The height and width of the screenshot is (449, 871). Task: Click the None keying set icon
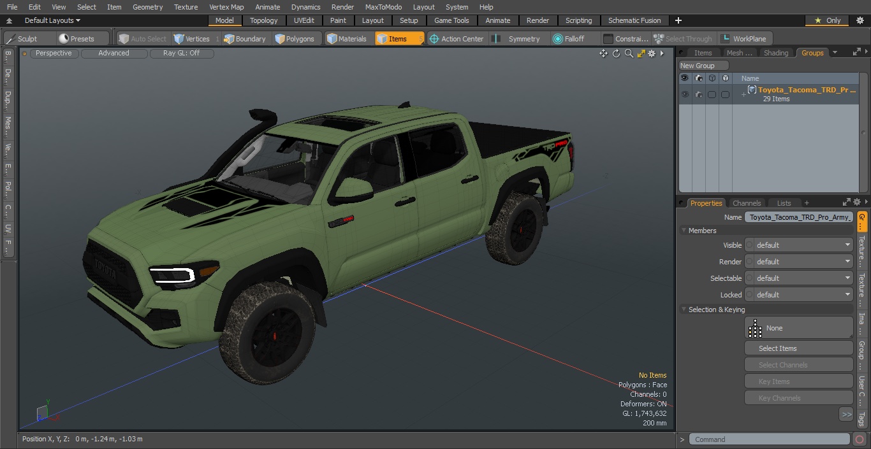(x=755, y=328)
